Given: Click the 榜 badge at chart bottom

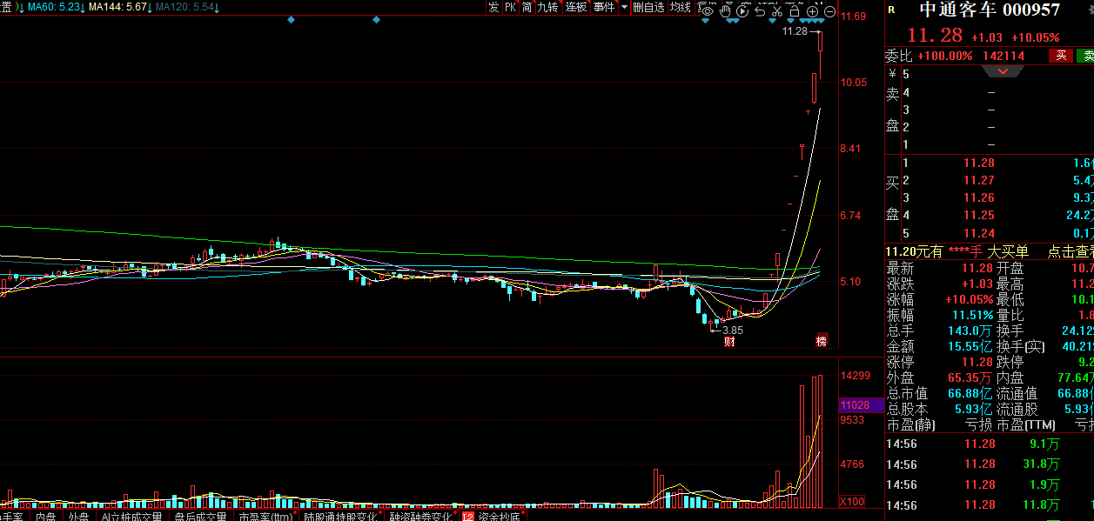Looking at the screenshot, I should pyautogui.click(x=821, y=341).
